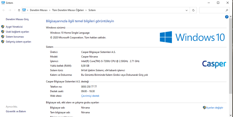233x117 pixels.
Task: Click the Sistem window title icon
Action: click(x=3, y=3)
